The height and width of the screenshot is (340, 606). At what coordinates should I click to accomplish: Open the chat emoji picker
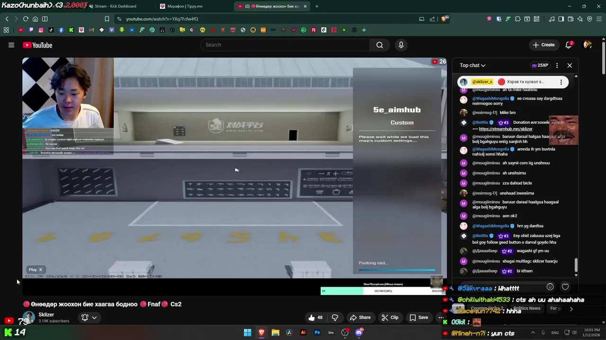click(550, 287)
